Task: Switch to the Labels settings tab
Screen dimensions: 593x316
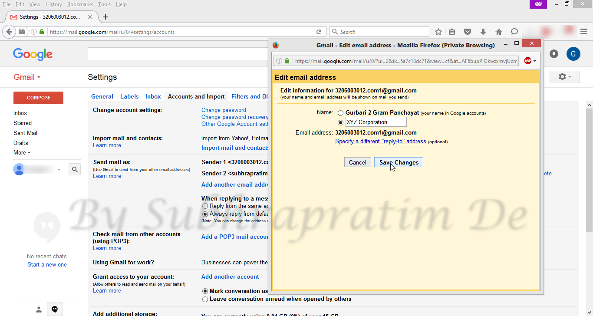Action: click(x=129, y=97)
